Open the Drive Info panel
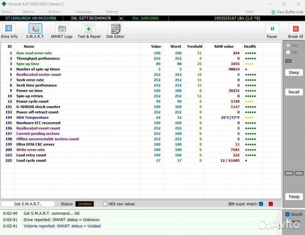 (9, 31)
